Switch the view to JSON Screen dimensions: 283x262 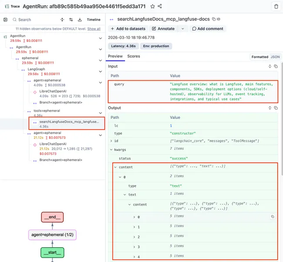click(x=275, y=57)
